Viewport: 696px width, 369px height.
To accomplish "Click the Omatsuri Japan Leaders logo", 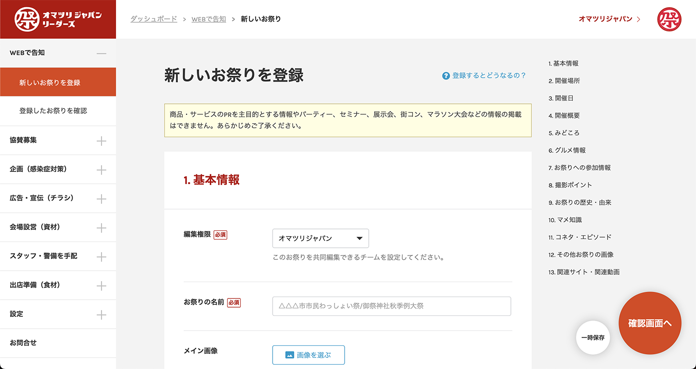I will coord(58,19).
